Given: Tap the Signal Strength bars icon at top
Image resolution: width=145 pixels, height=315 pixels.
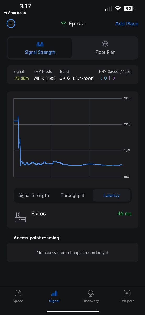Looking at the screenshot, I should click(40, 44).
